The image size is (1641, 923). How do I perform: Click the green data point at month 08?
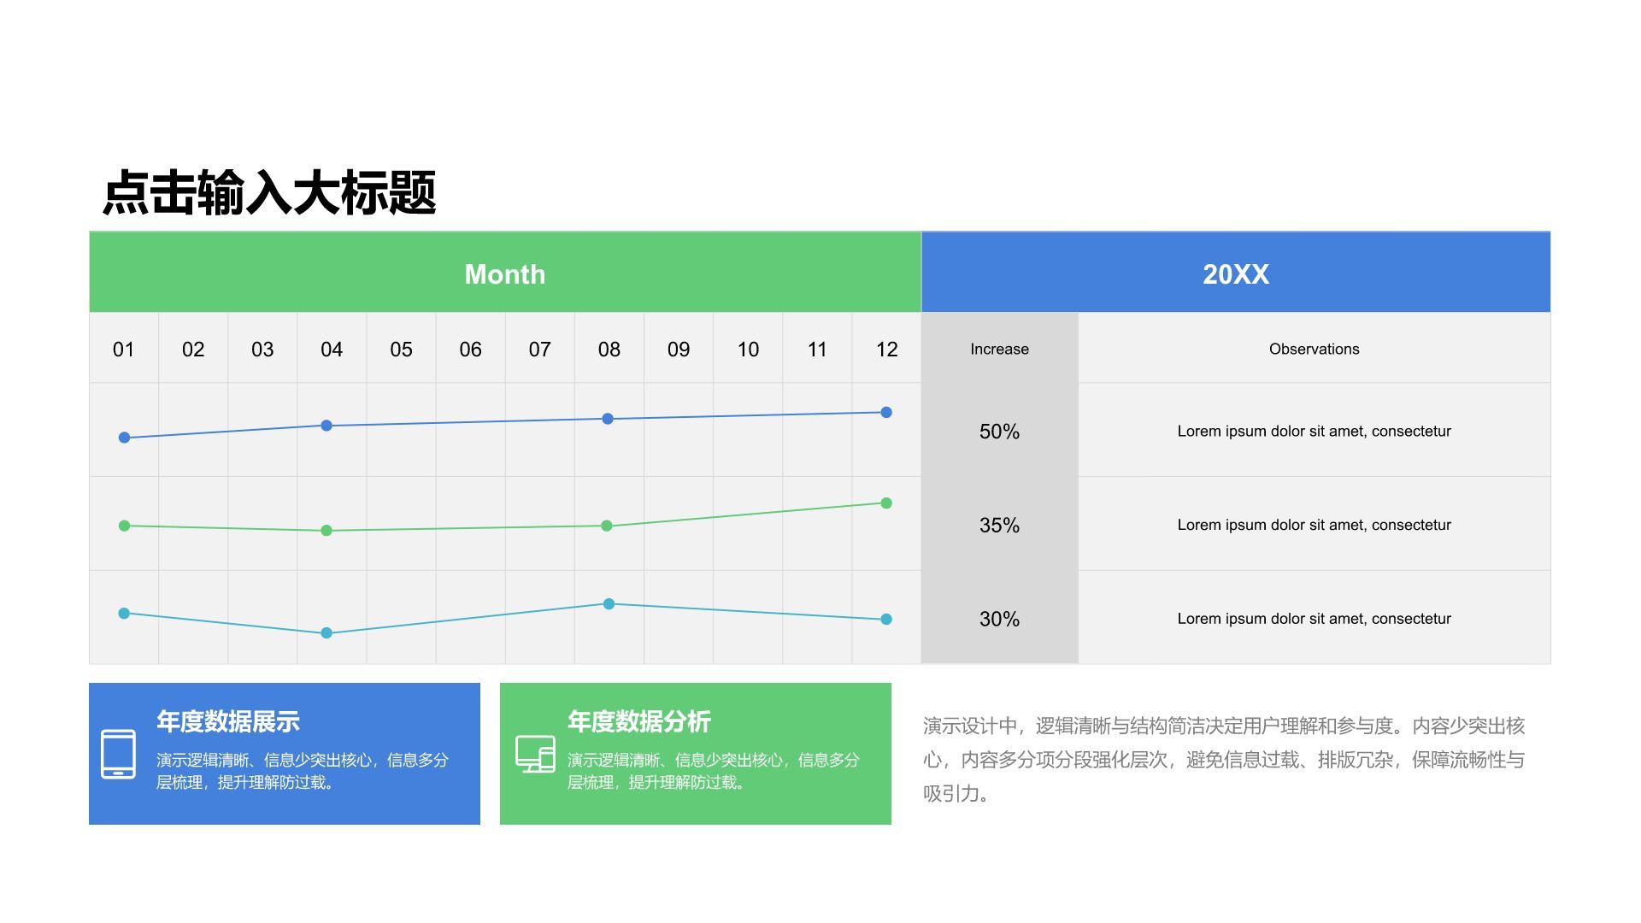(x=608, y=526)
